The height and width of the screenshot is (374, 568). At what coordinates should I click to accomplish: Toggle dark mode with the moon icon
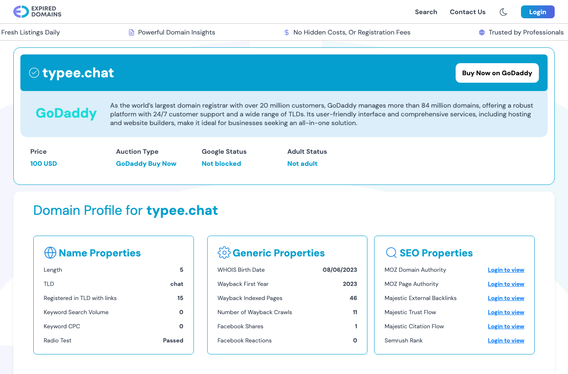click(x=503, y=12)
